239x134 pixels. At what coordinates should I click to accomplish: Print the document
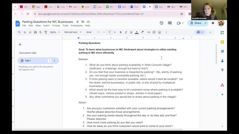pos(35,32)
